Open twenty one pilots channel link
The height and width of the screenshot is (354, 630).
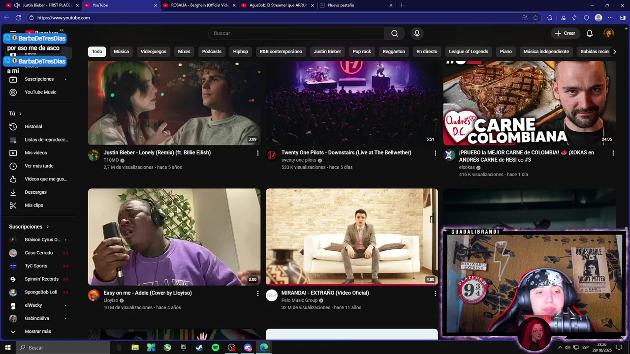tap(299, 160)
